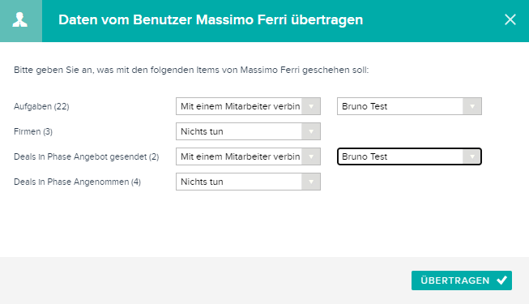Expand the Aufgaben action dropdown arrow

click(x=311, y=106)
